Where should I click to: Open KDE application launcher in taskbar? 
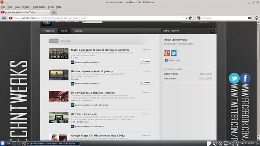[x=2, y=143]
